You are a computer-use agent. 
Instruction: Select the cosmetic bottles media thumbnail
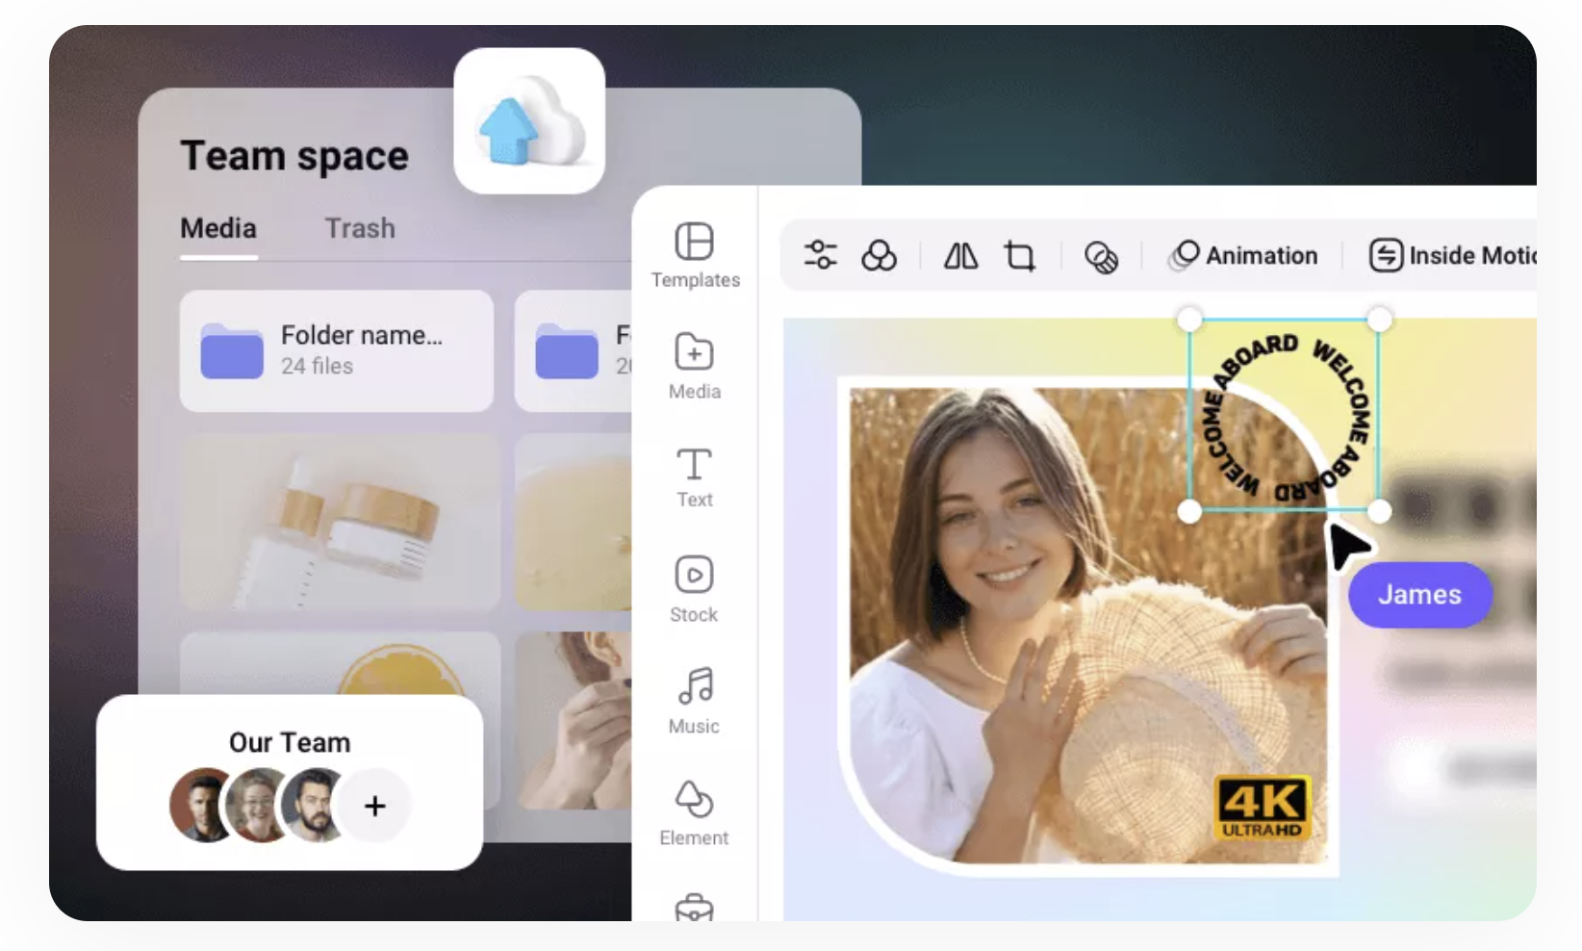click(x=340, y=522)
